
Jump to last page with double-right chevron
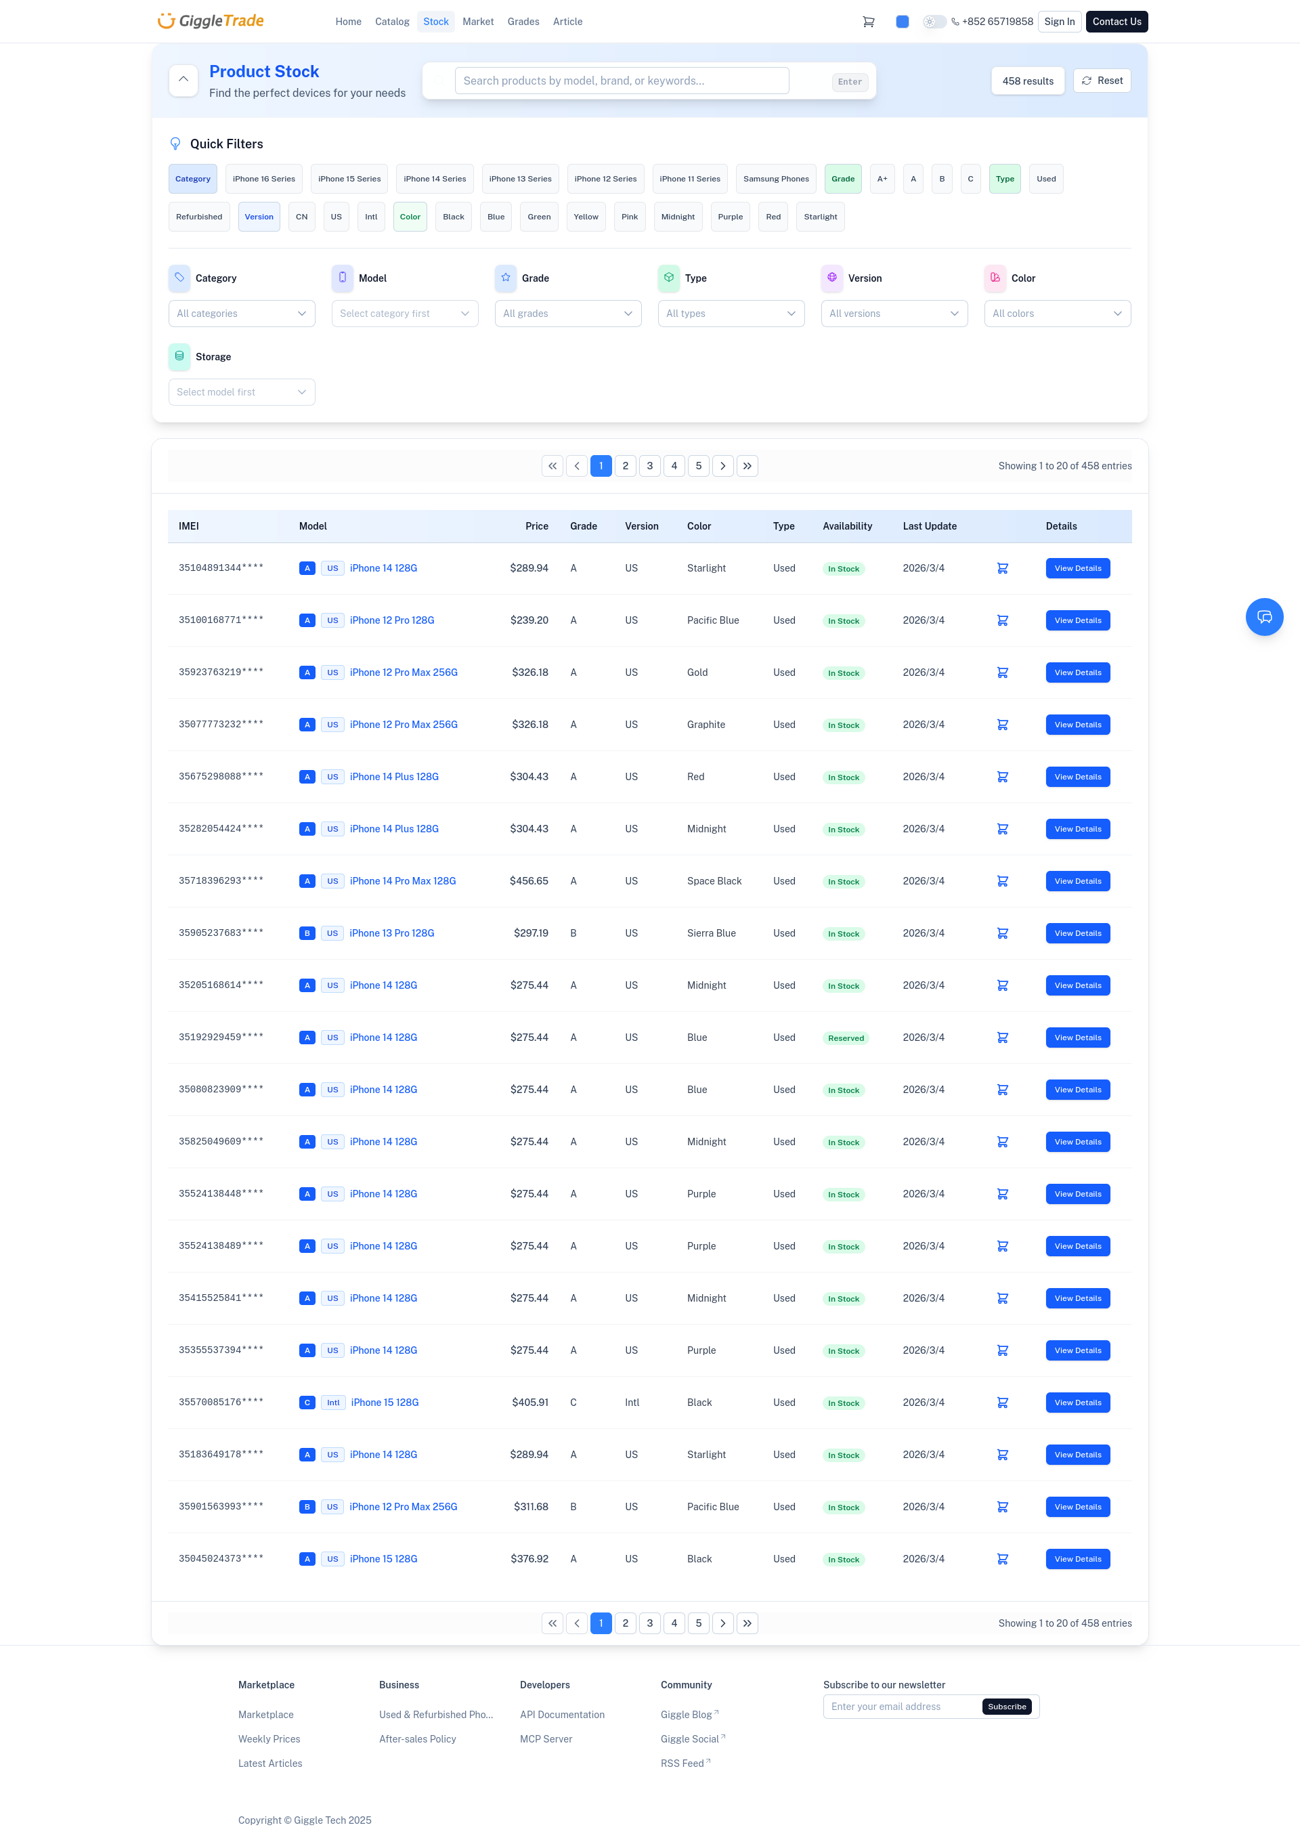coord(747,465)
